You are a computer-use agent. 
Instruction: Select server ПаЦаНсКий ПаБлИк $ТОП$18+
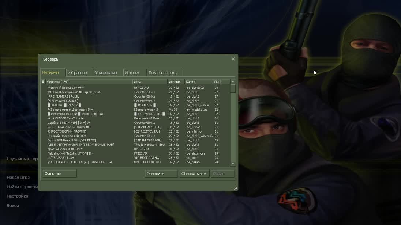tap(135, 153)
